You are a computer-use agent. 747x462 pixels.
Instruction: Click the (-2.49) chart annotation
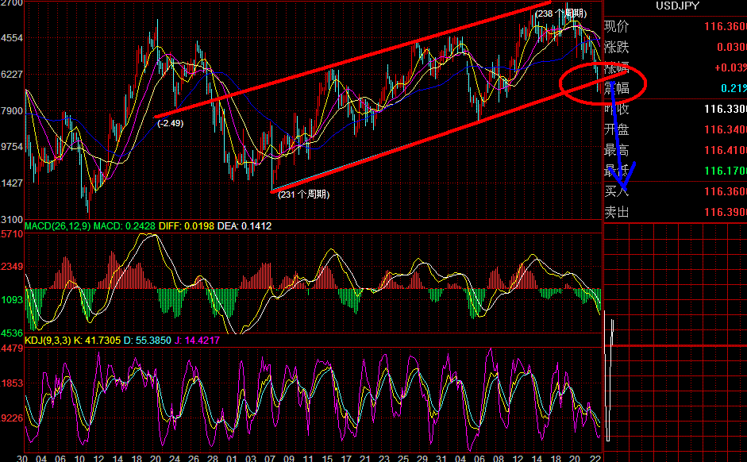170,123
